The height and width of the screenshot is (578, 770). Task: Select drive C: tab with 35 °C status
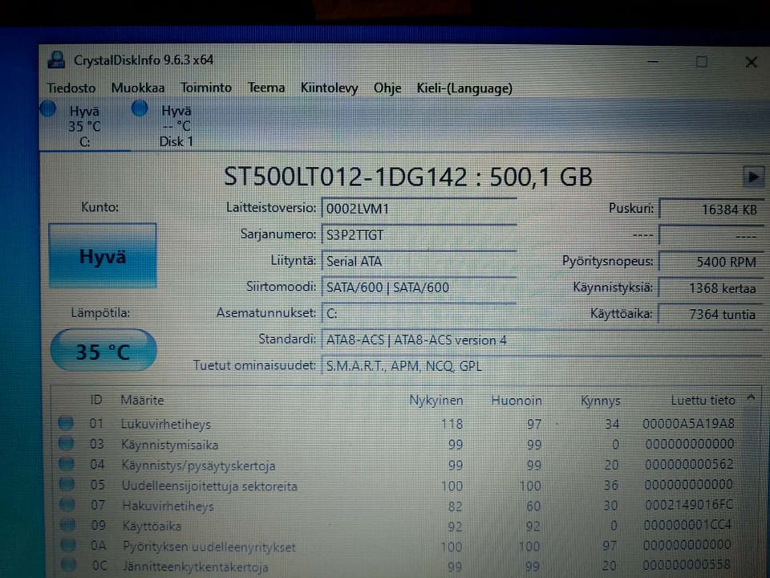[84, 125]
